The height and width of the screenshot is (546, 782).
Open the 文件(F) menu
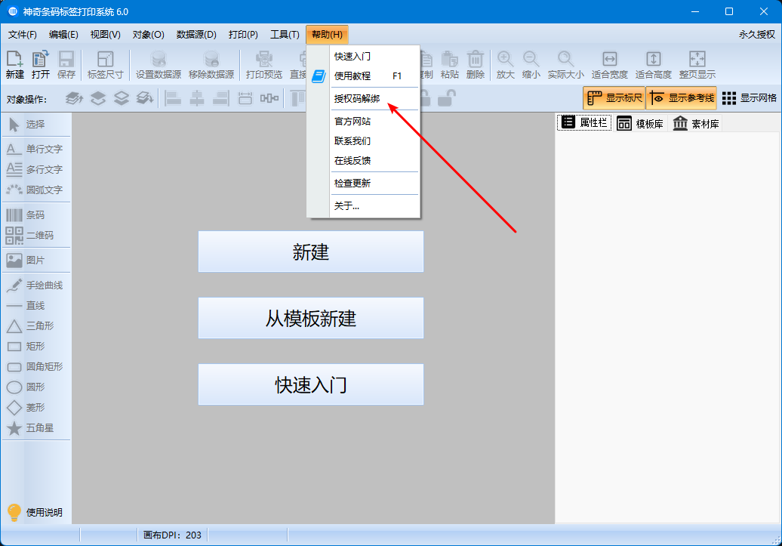[x=23, y=35]
